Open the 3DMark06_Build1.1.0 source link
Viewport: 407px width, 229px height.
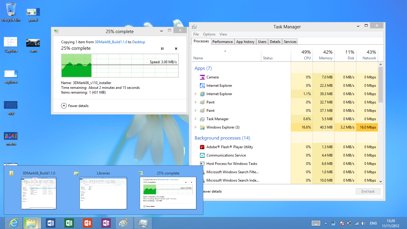point(111,42)
